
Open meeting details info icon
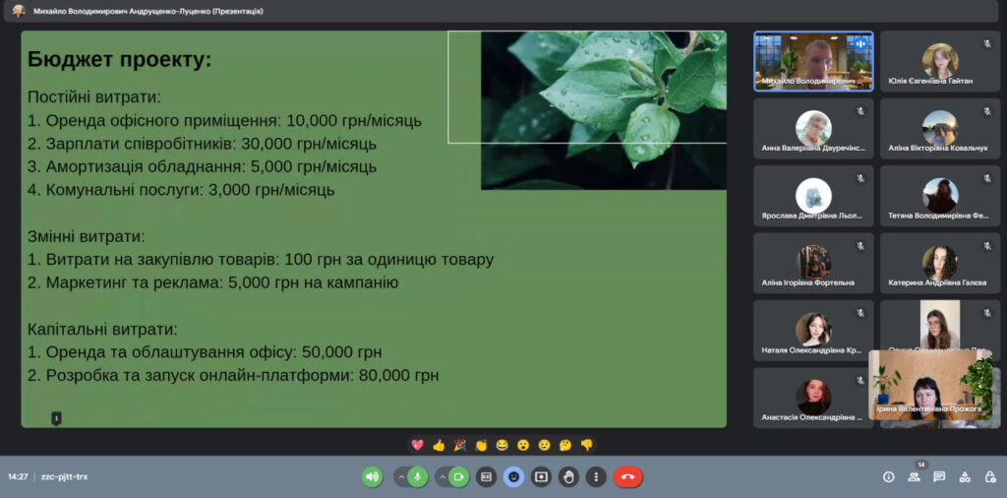pos(888,476)
